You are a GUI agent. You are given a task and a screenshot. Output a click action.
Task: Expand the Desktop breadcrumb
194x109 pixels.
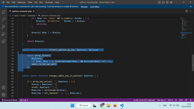[x=31, y=15]
